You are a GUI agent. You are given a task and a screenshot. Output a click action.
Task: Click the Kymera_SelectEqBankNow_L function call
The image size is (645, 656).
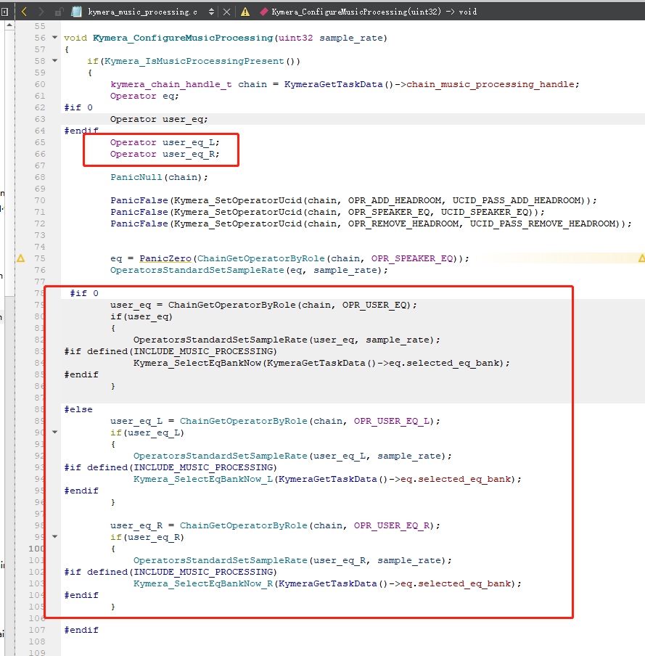pyautogui.click(x=203, y=479)
